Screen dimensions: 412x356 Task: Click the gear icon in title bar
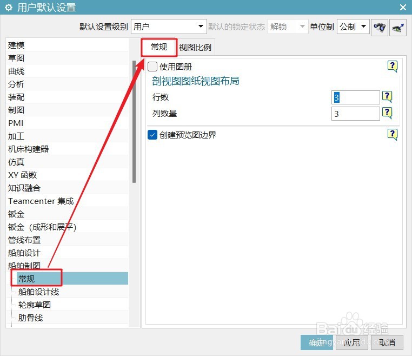[x=9, y=8]
